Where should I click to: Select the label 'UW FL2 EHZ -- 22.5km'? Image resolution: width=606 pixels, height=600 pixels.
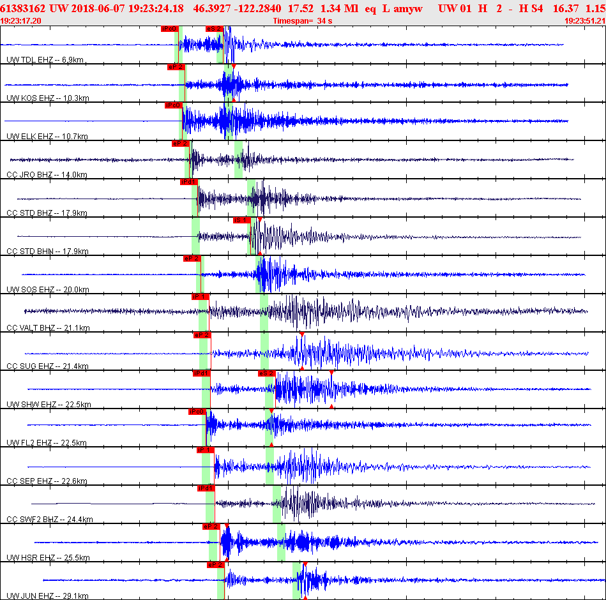(47, 443)
